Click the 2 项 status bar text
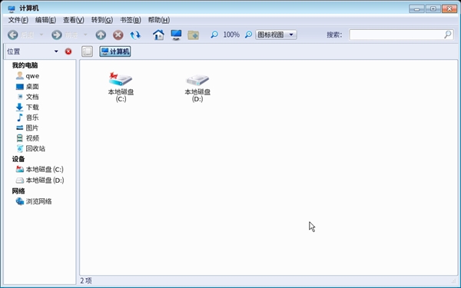This screenshot has height=288, width=461. coord(86,280)
